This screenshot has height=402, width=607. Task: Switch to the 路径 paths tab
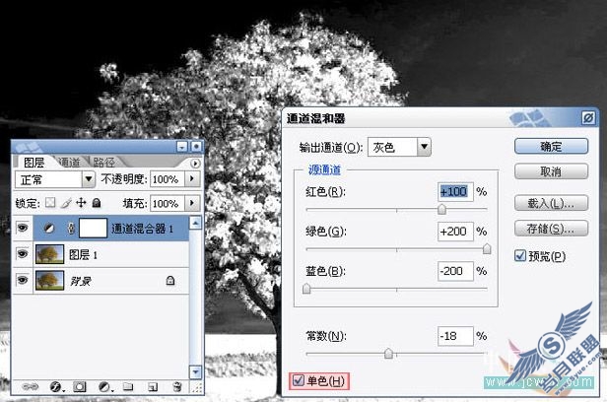tap(103, 163)
